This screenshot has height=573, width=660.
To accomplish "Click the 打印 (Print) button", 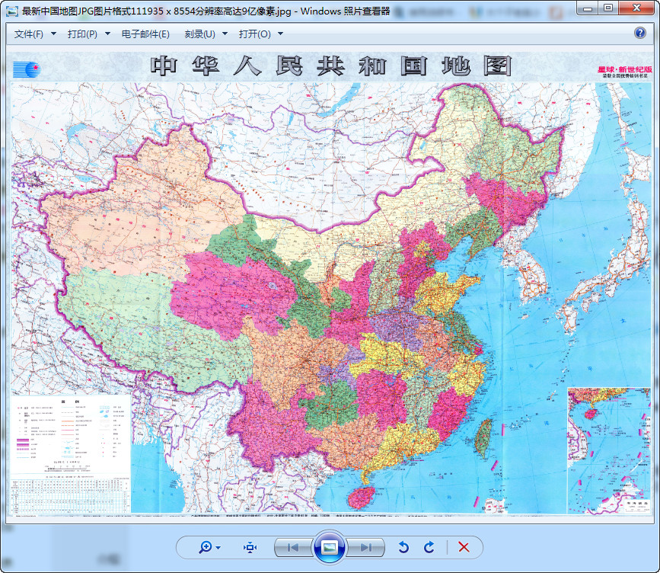I will [82, 34].
